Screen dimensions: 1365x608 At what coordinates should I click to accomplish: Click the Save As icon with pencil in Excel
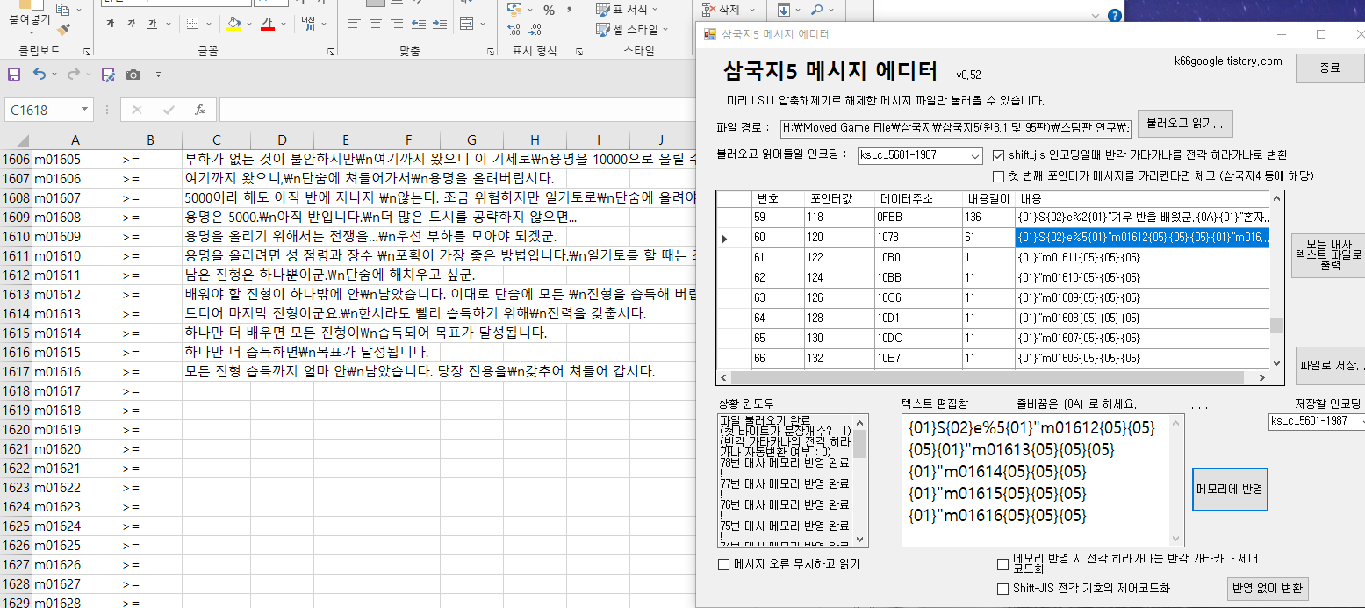tap(108, 75)
